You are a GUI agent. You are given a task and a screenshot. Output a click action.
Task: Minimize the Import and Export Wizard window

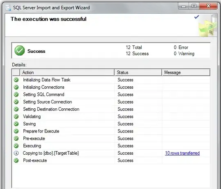(183, 6)
